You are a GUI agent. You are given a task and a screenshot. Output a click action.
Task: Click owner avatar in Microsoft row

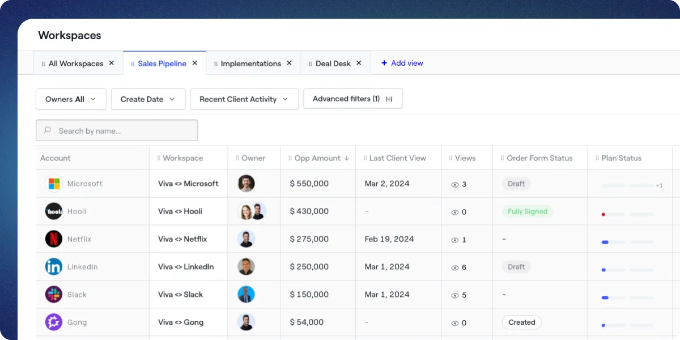[x=246, y=184]
